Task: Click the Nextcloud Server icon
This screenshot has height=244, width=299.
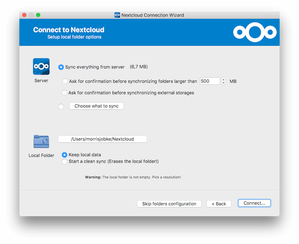Action: (41, 66)
